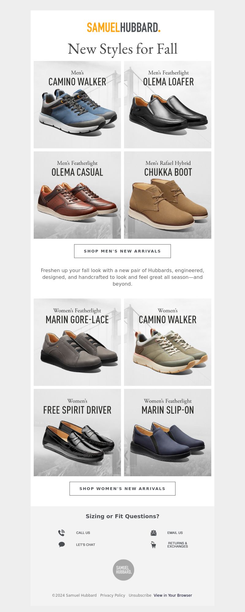Click the envelope Email Us icon
Image resolution: width=245 pixels, height=612 pixels.
point(153,533)
